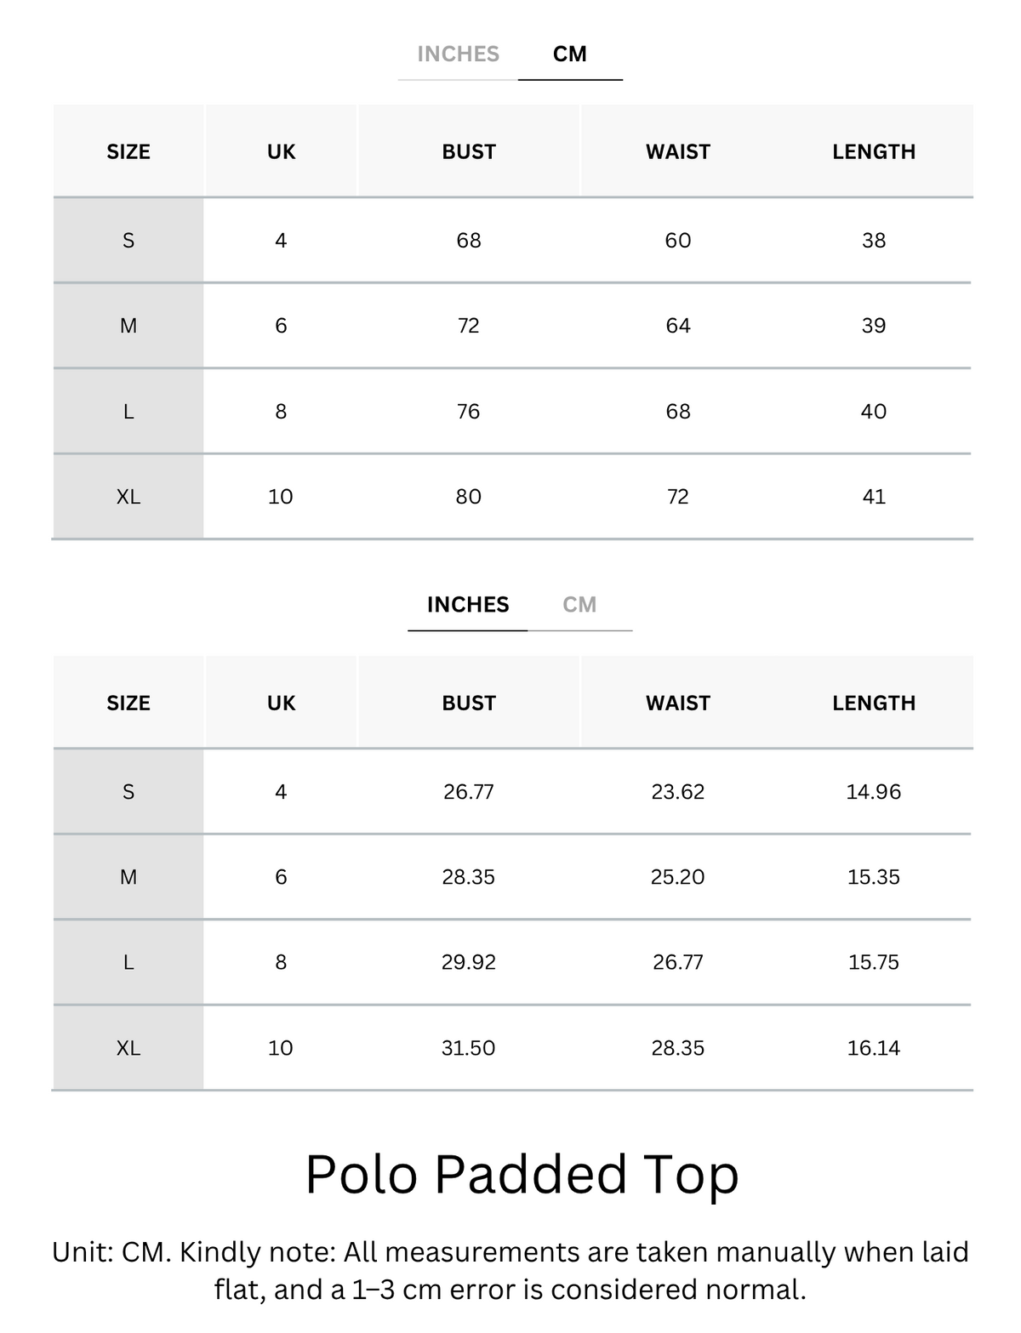Click the SIZE header in the CM table
This screenshot has width=1021, height=1333.
[128, 151]
